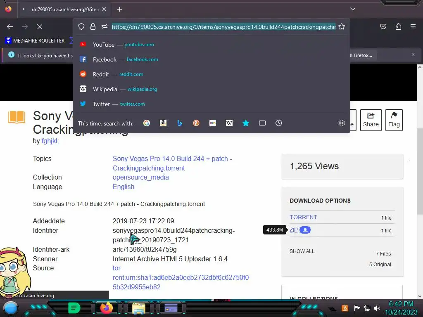Open search settings gear icon

point(342,123)
